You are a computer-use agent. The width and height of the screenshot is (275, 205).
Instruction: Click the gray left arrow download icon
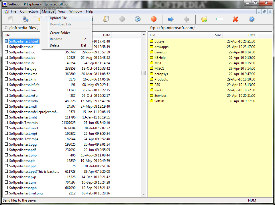click(x=186, y=19)
